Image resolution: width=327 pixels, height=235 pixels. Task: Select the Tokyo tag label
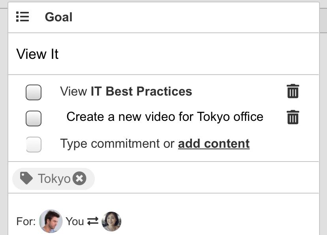54,179
